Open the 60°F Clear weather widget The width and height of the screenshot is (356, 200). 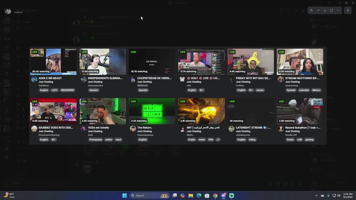click(9, 196)
